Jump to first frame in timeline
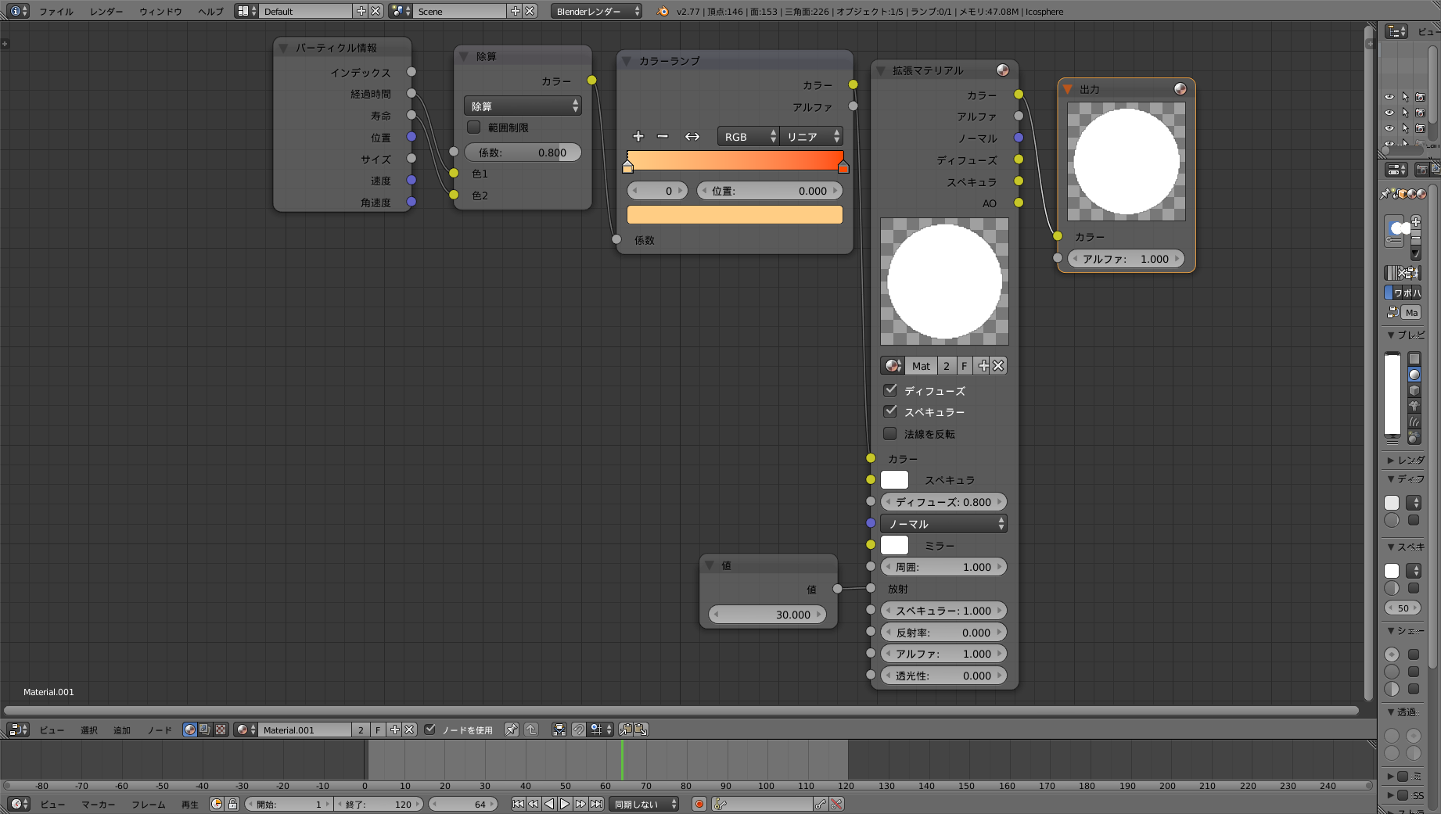 tap(518, 804)
